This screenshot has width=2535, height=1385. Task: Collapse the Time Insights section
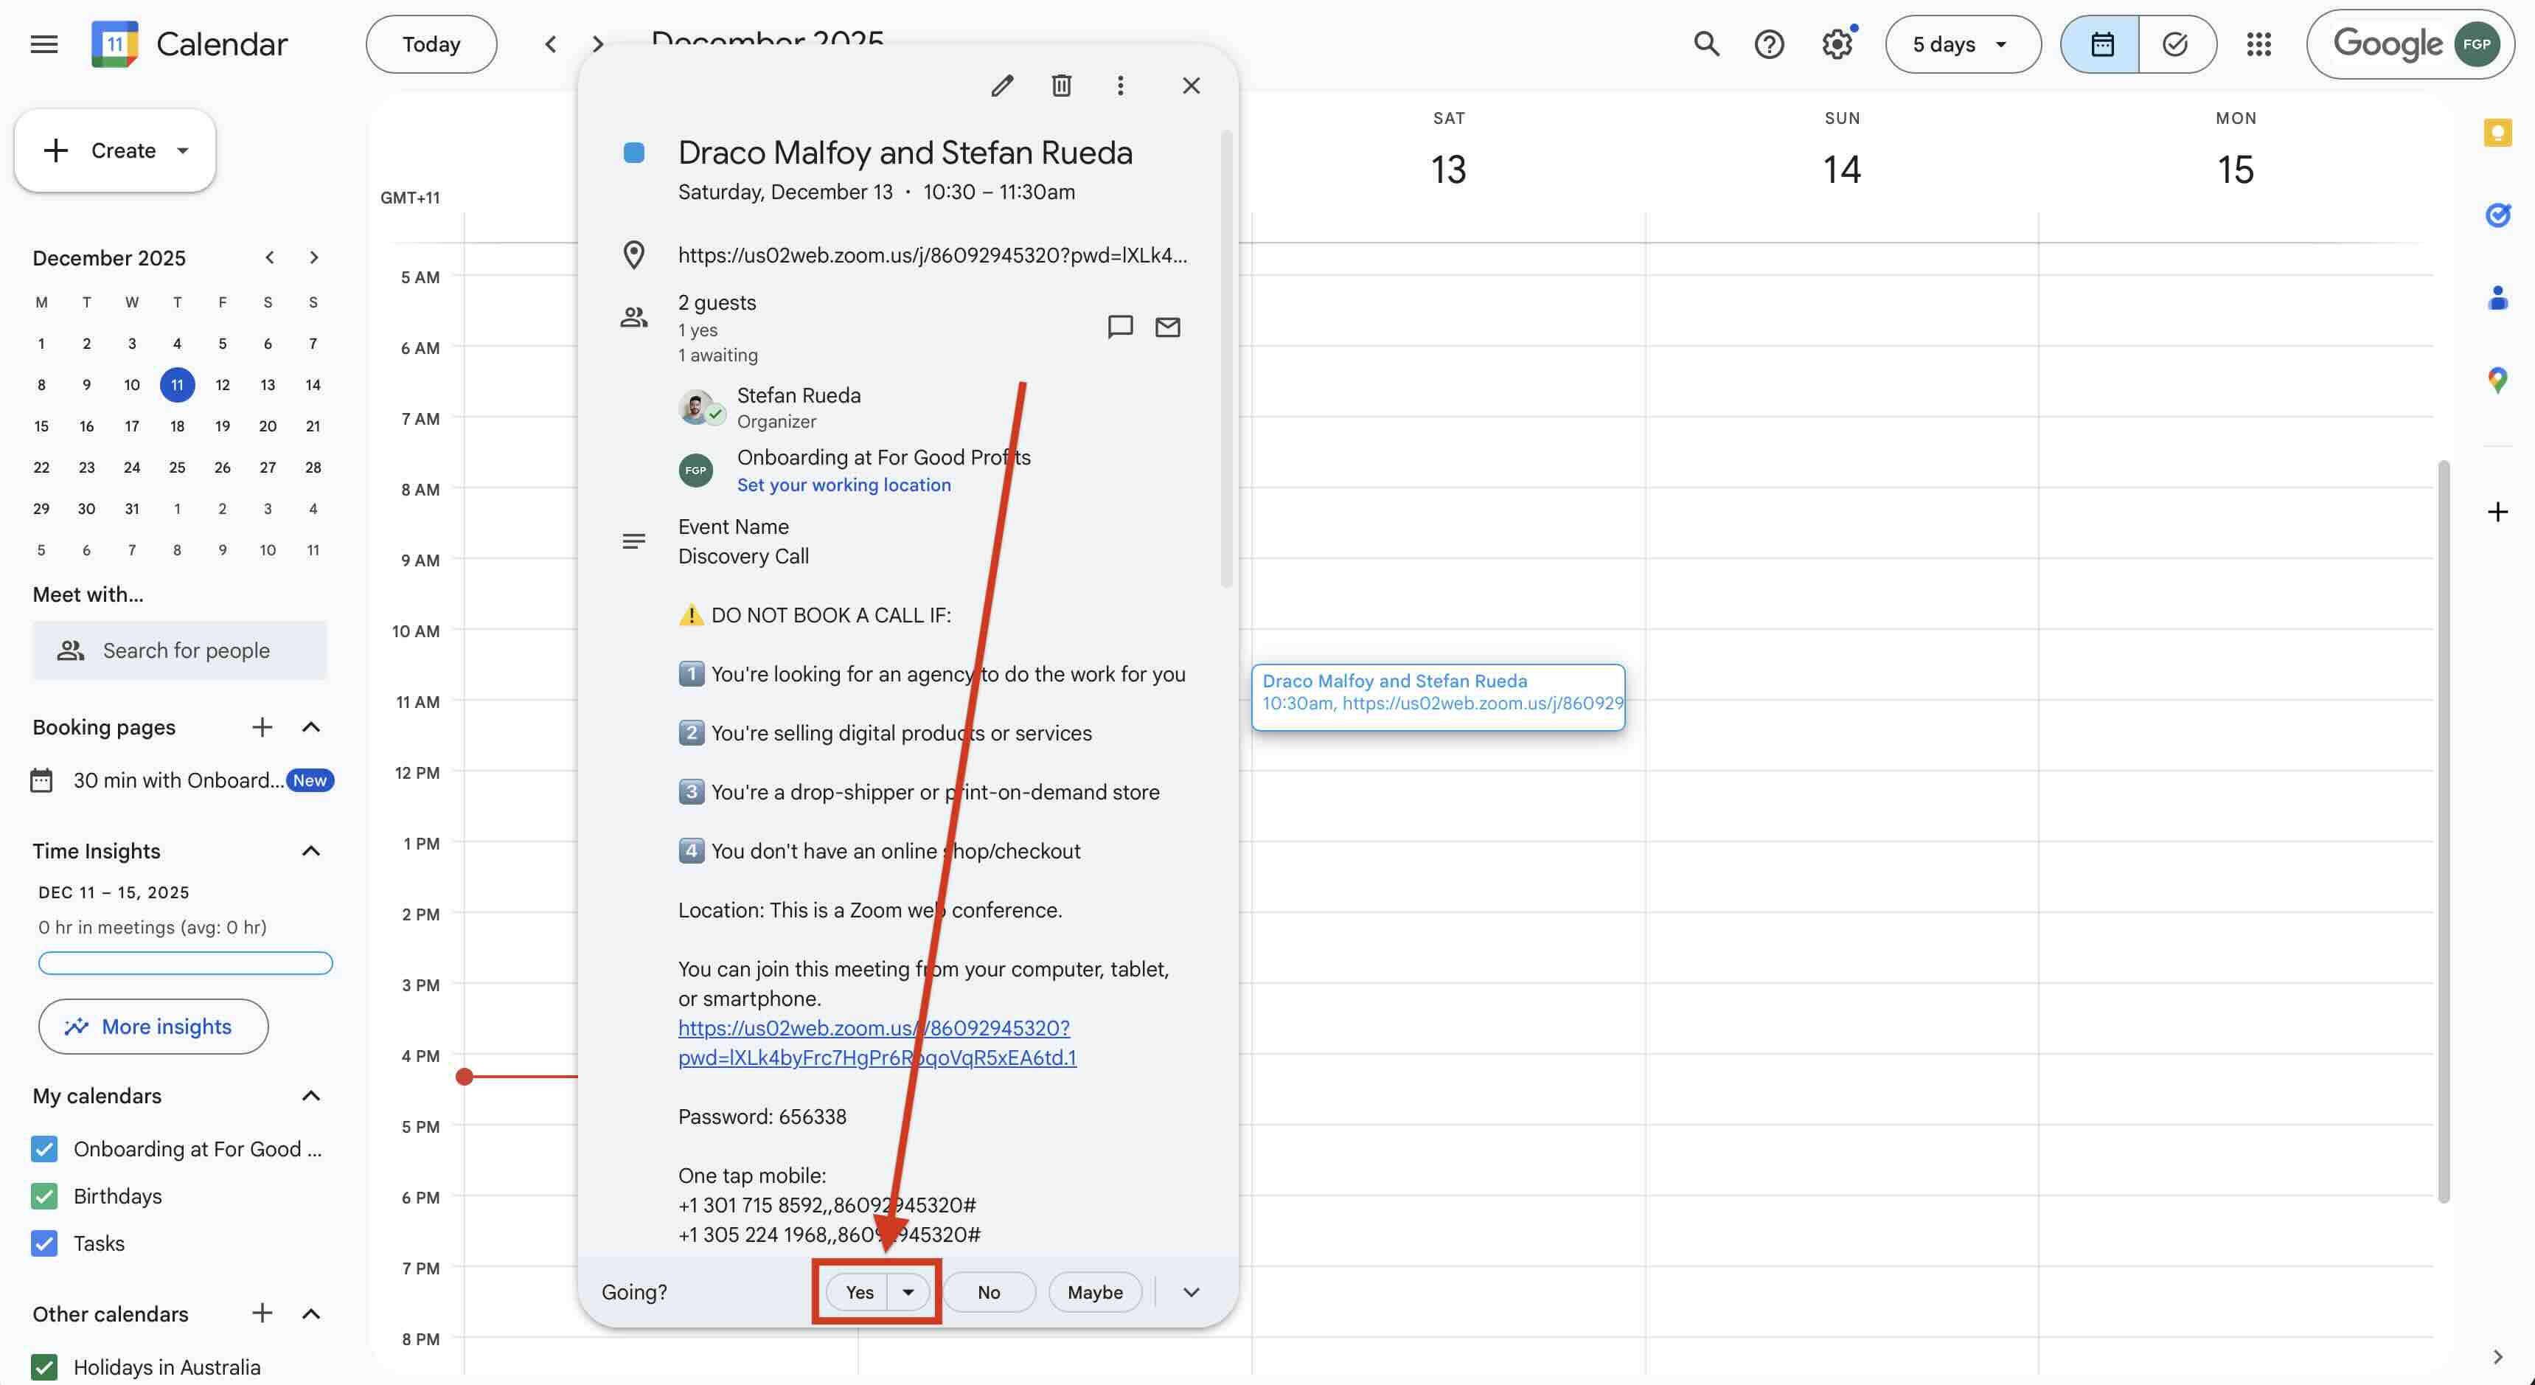click(x=311, y=850)
